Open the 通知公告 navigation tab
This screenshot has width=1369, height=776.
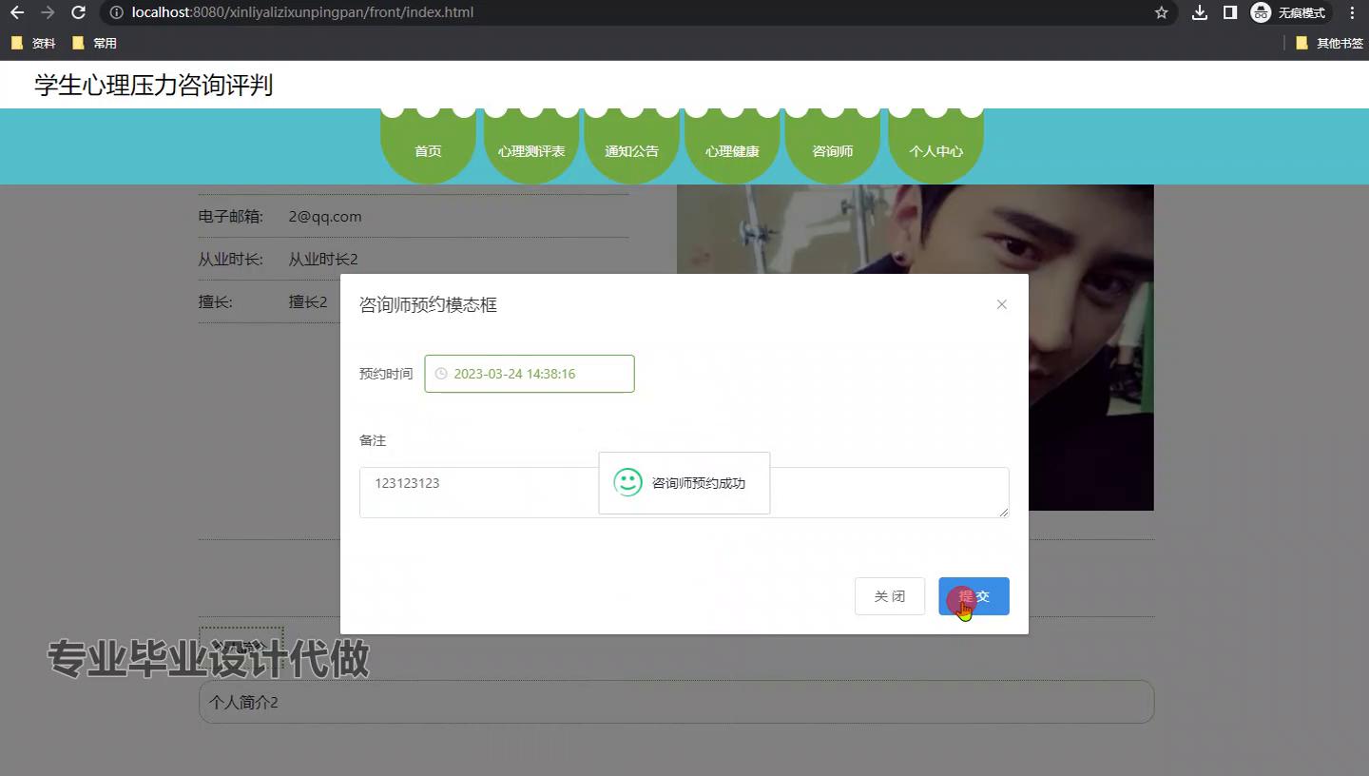[632, 146]
